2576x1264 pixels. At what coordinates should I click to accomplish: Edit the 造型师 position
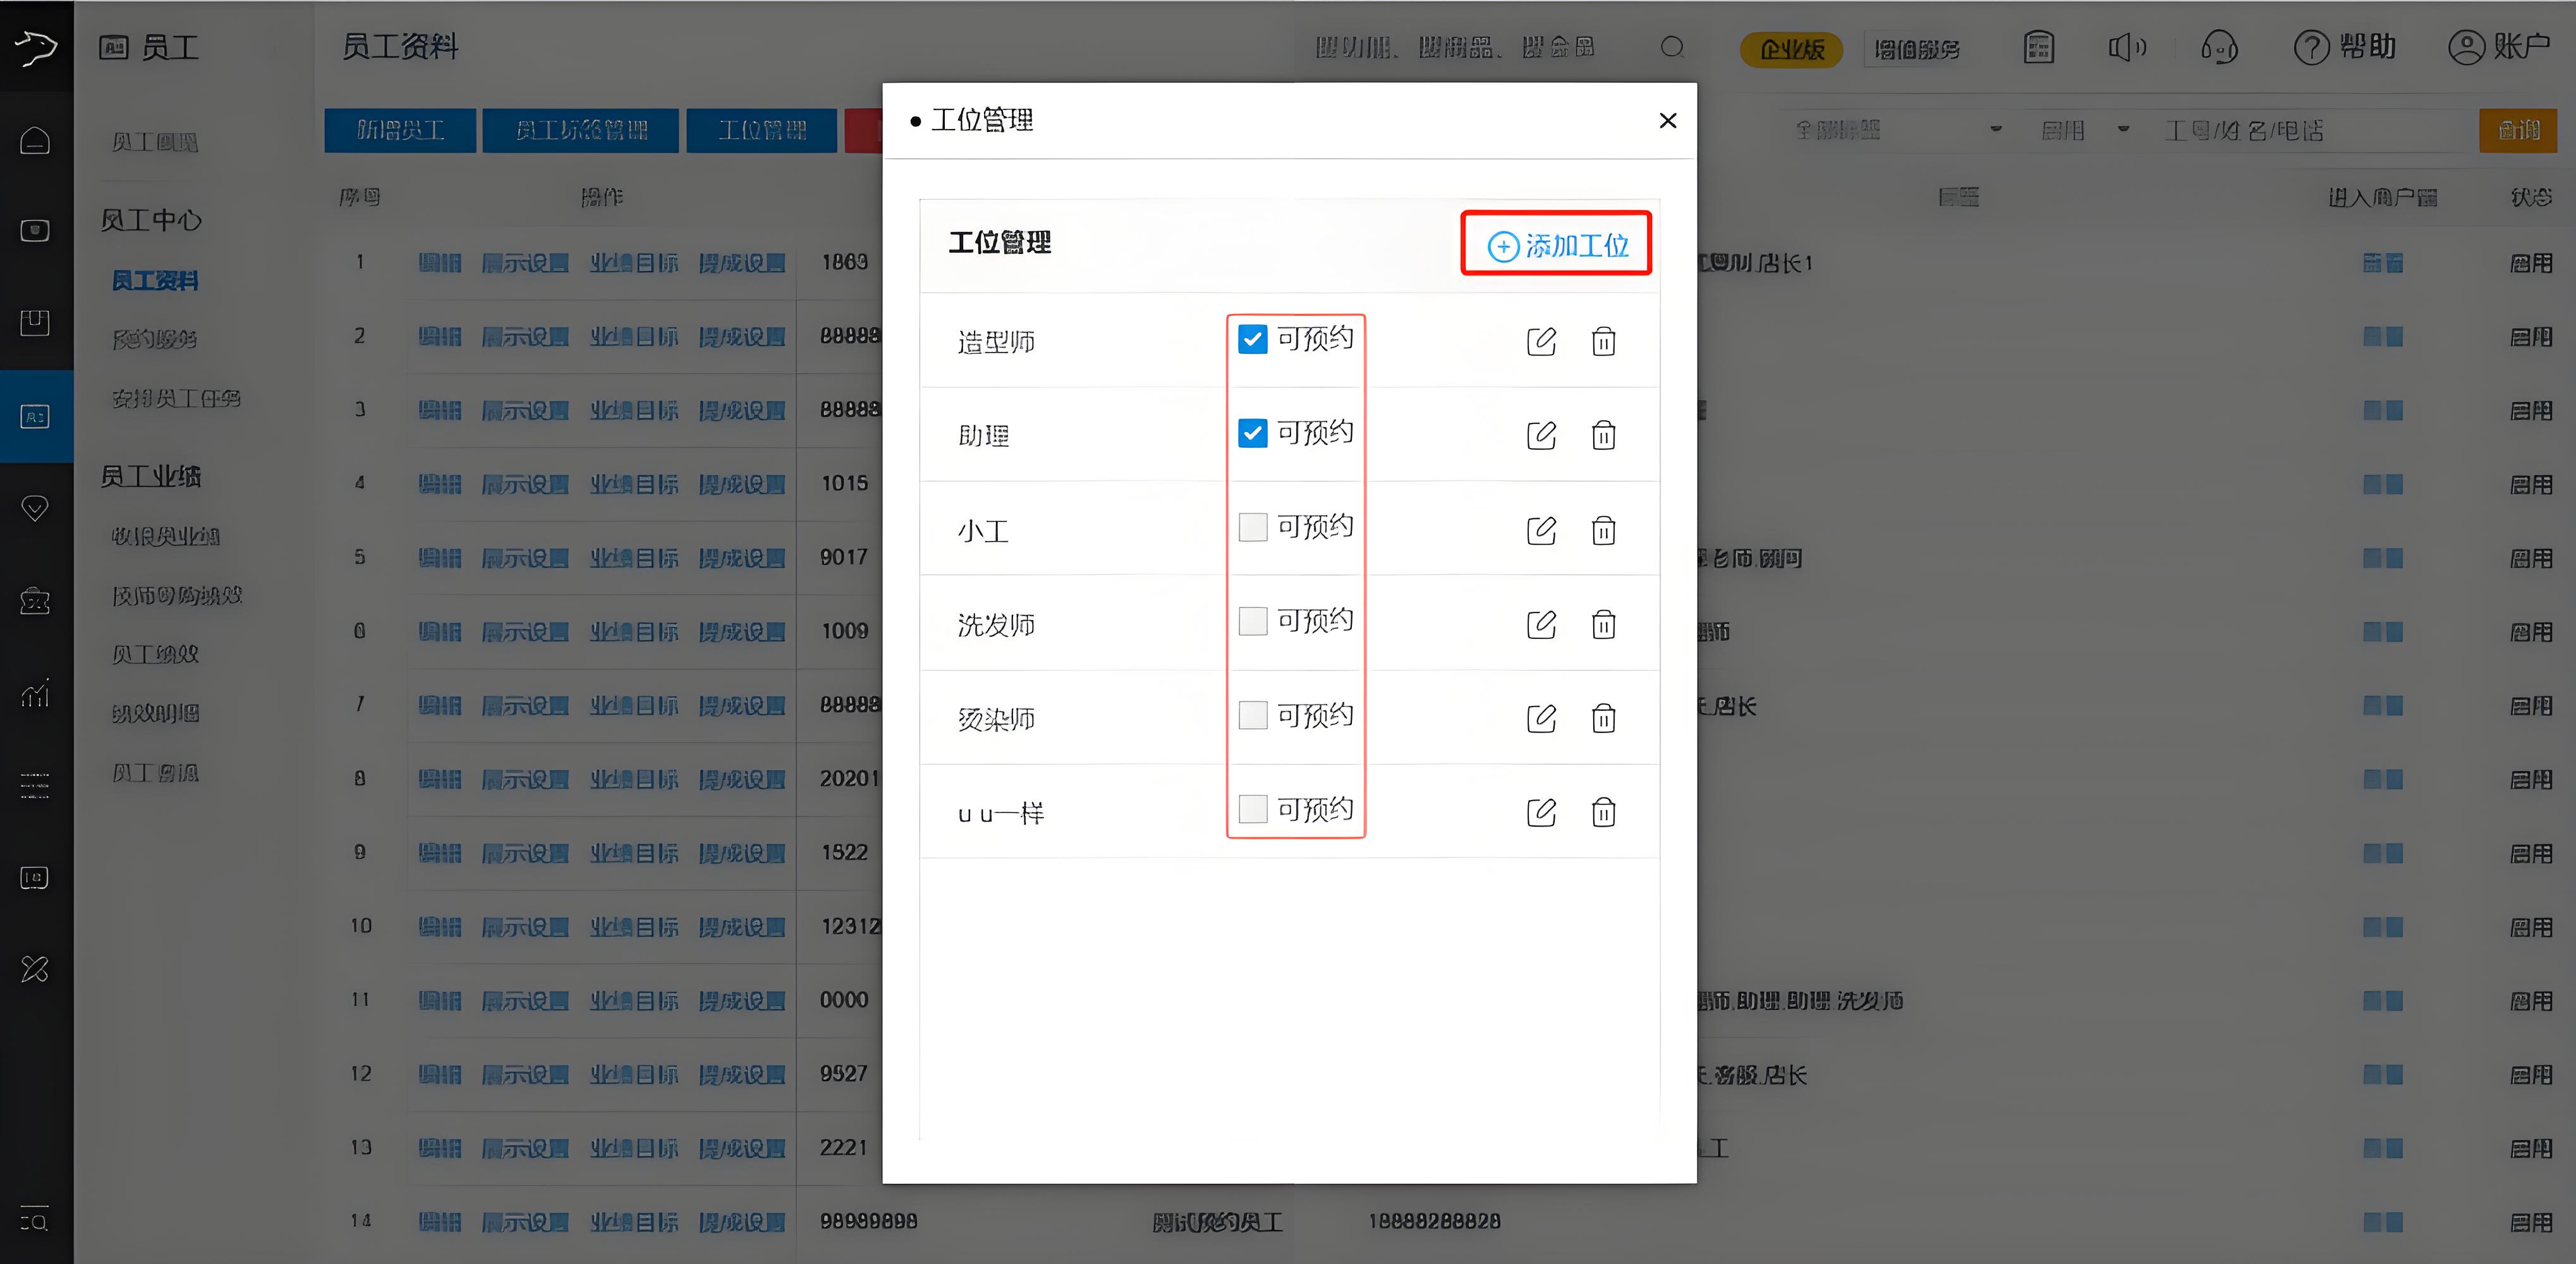coord(1541,341)
